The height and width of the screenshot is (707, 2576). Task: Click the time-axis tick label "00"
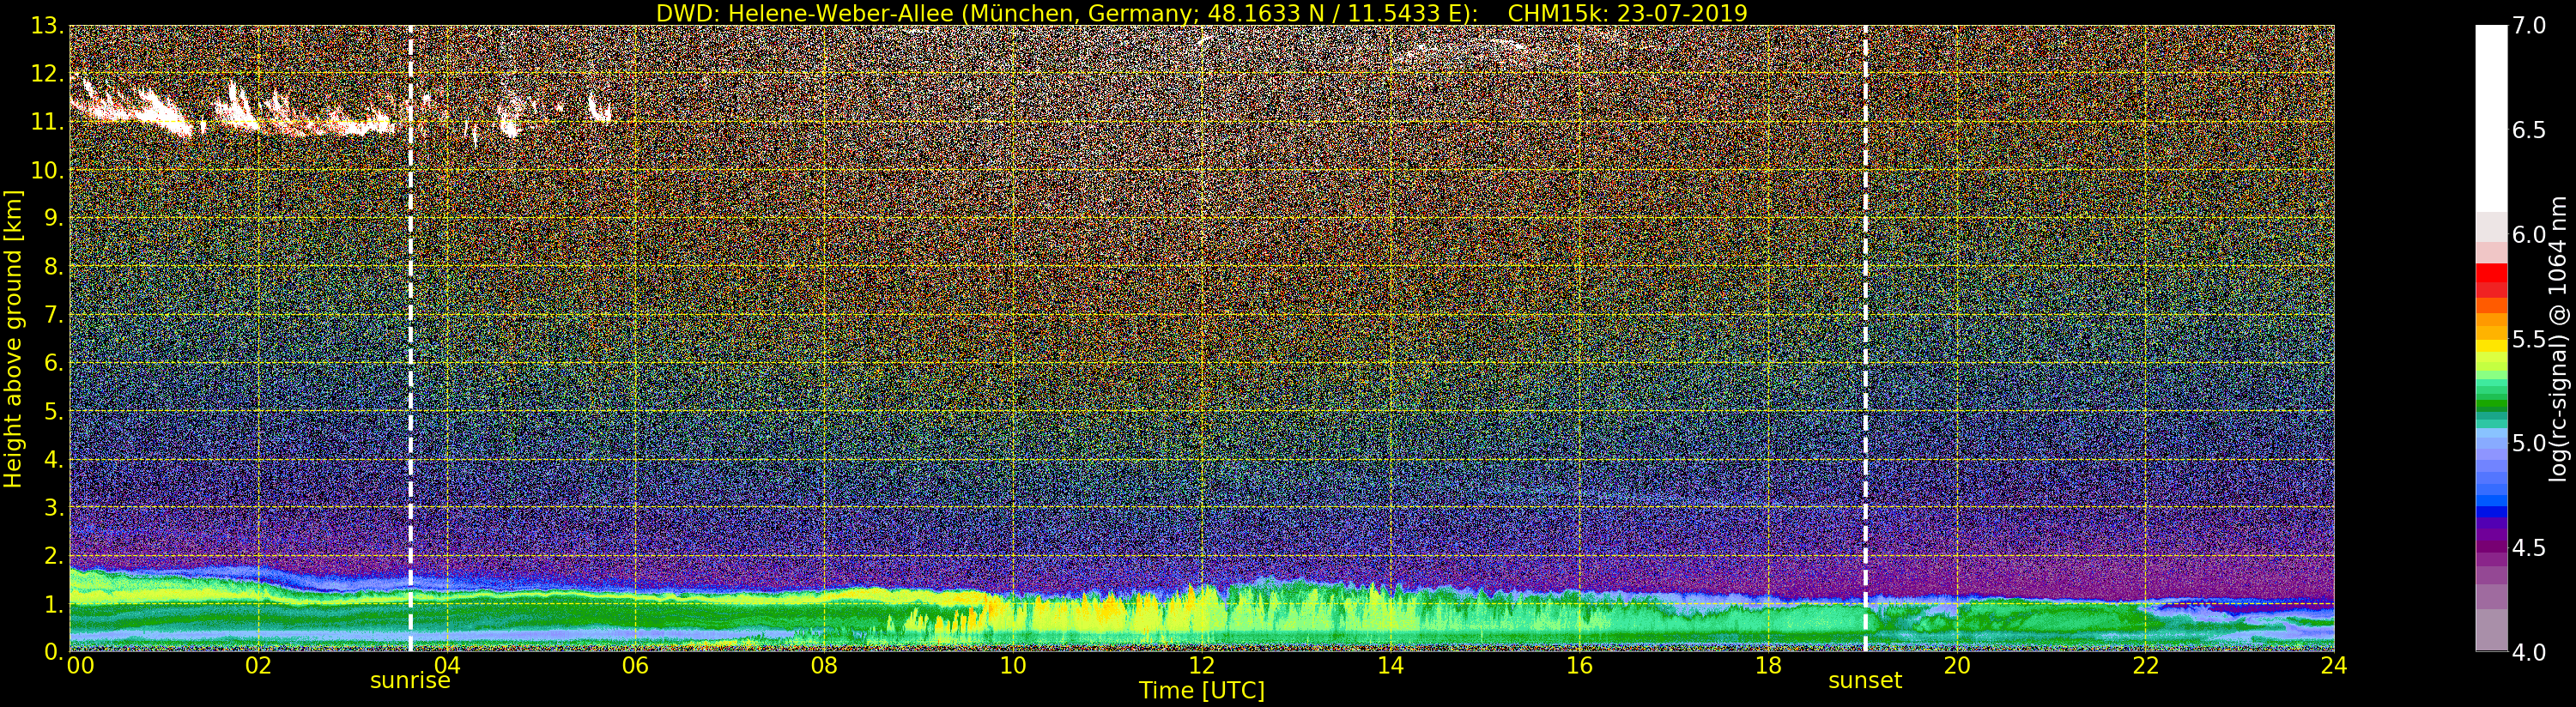(79, 665)
